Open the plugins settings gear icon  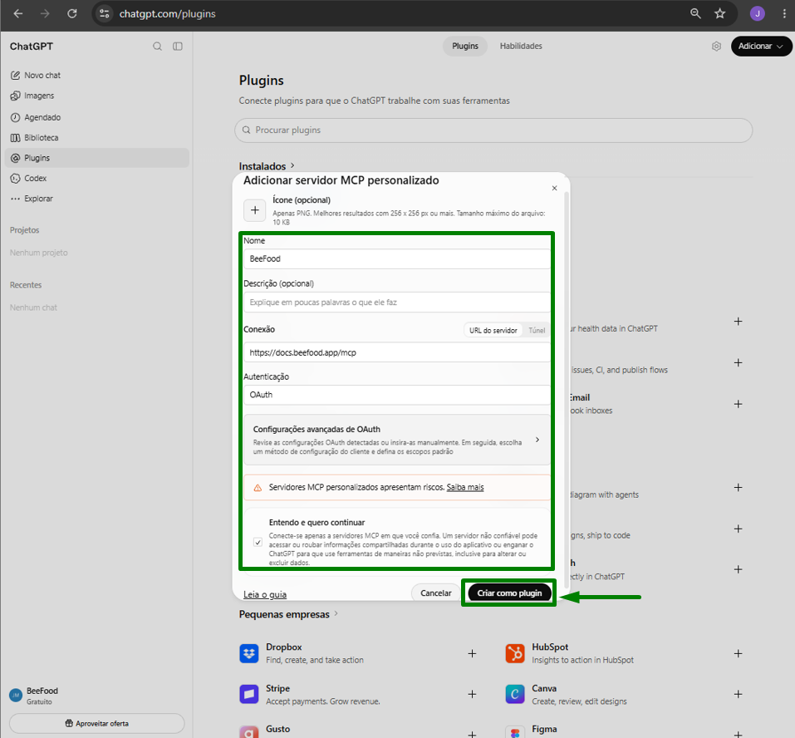716,47
